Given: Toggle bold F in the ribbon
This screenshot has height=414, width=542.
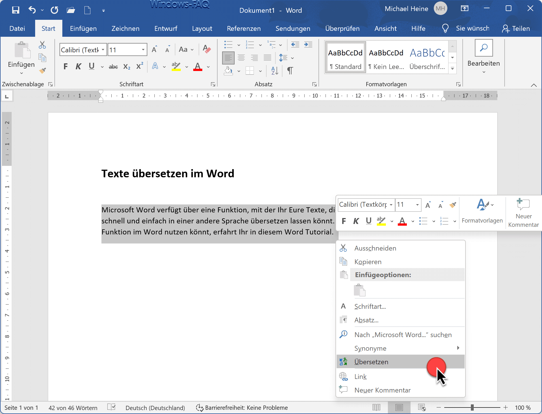Looking at the screenshot, I should [65, 67].
